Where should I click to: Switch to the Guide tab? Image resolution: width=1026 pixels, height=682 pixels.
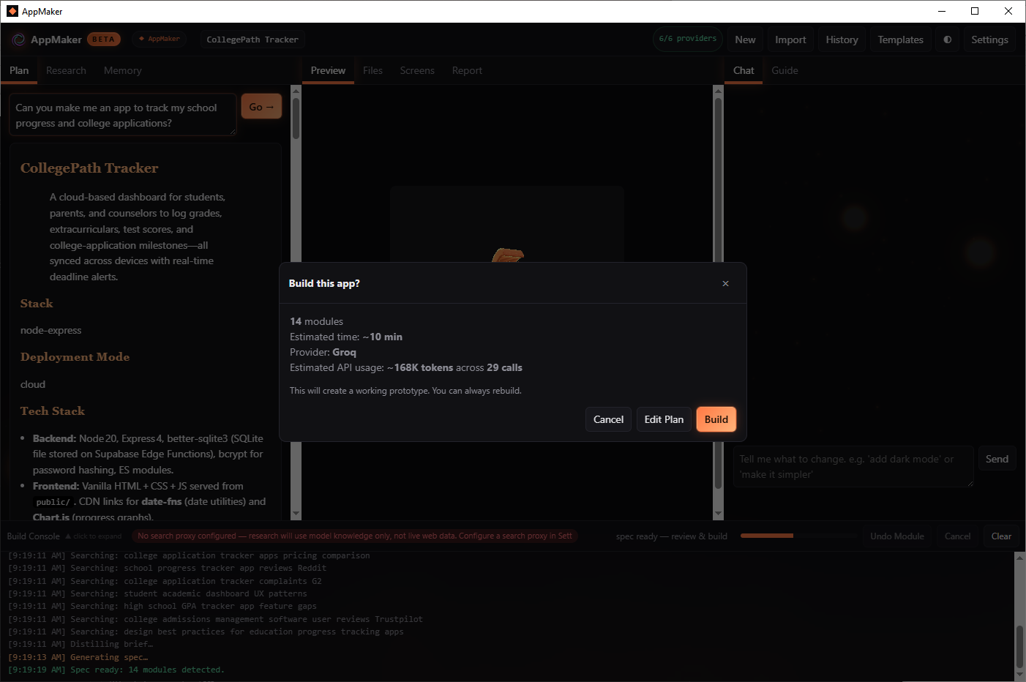coord(785,70)
